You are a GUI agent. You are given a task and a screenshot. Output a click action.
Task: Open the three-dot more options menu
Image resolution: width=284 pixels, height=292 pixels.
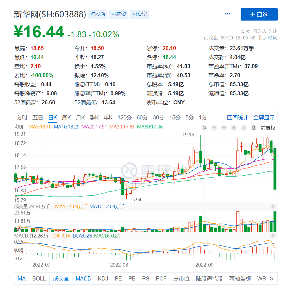coord(227,14)
